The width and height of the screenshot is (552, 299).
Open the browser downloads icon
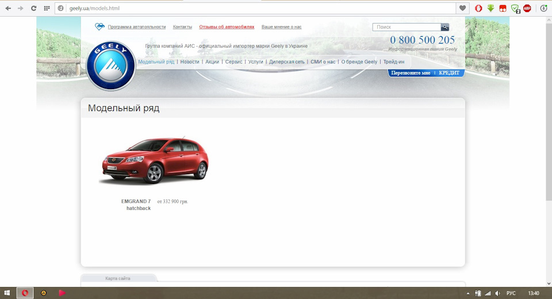click(543, 8)
